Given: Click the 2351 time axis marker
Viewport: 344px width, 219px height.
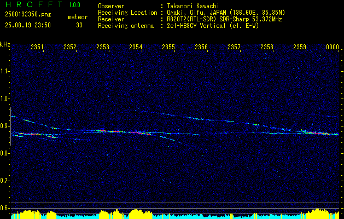Looking at the screenshot, I should pyautogui.click(x=37, y=47).
